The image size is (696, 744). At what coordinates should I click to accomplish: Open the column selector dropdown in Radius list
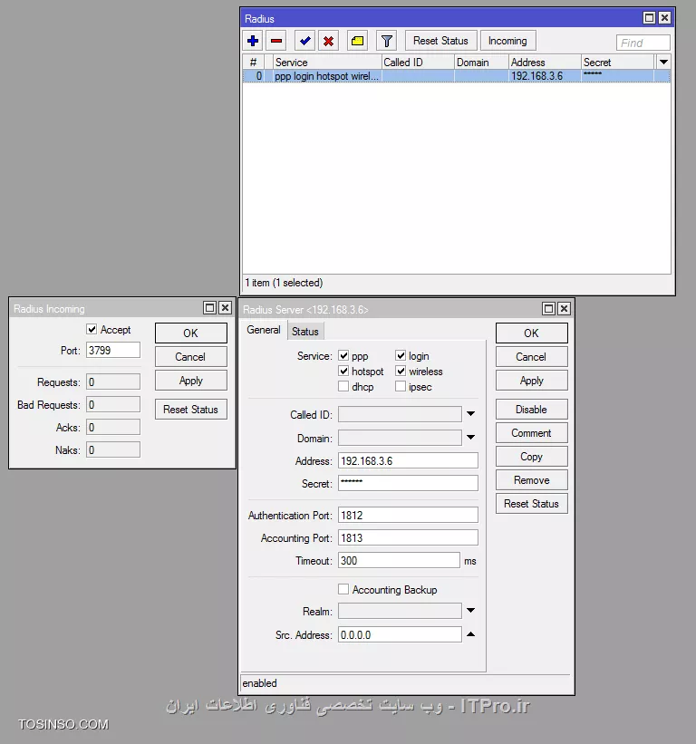pyautogui.click(x=663, y=63)
